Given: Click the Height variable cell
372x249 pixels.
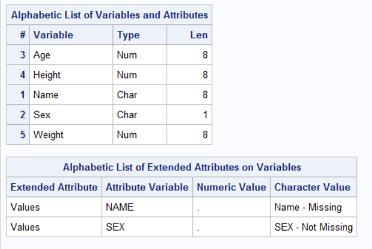Looking at the screenshot, I should click(x=47, y=75).
